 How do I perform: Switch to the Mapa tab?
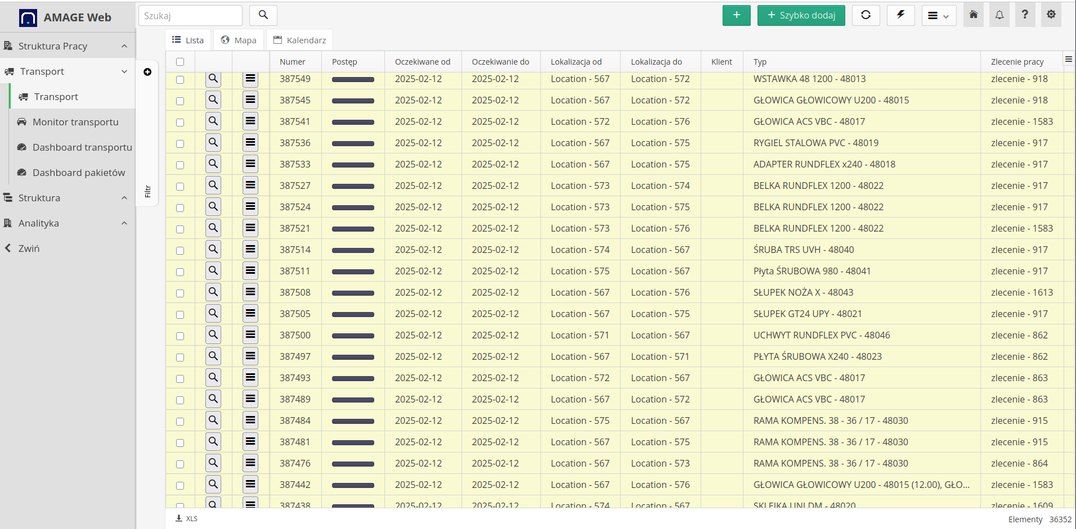(x=239, y=40)
